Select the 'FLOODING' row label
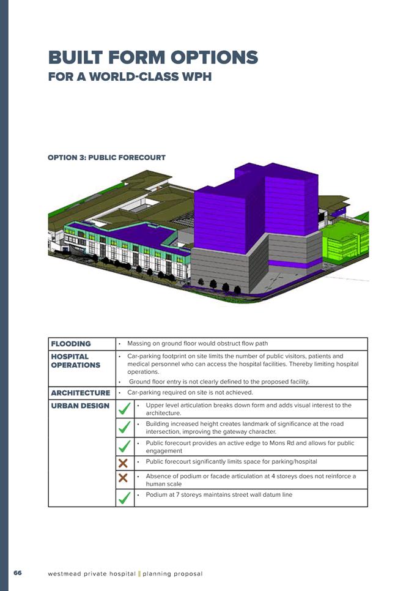The width and height of the screenshot is (417, 591). 71,344
